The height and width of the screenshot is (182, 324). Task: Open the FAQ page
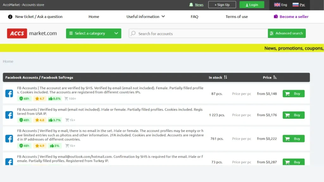pyautogui.click(x=194, y=17)
